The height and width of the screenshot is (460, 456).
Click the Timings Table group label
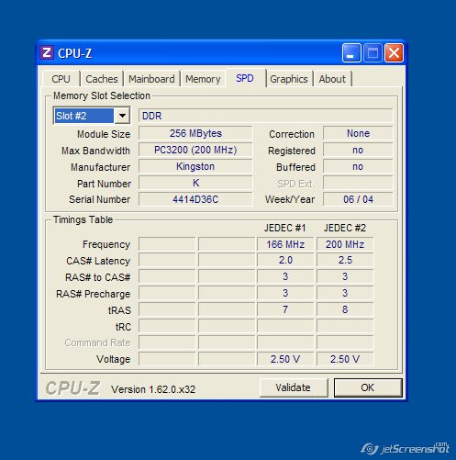click(x=83, y=219)
